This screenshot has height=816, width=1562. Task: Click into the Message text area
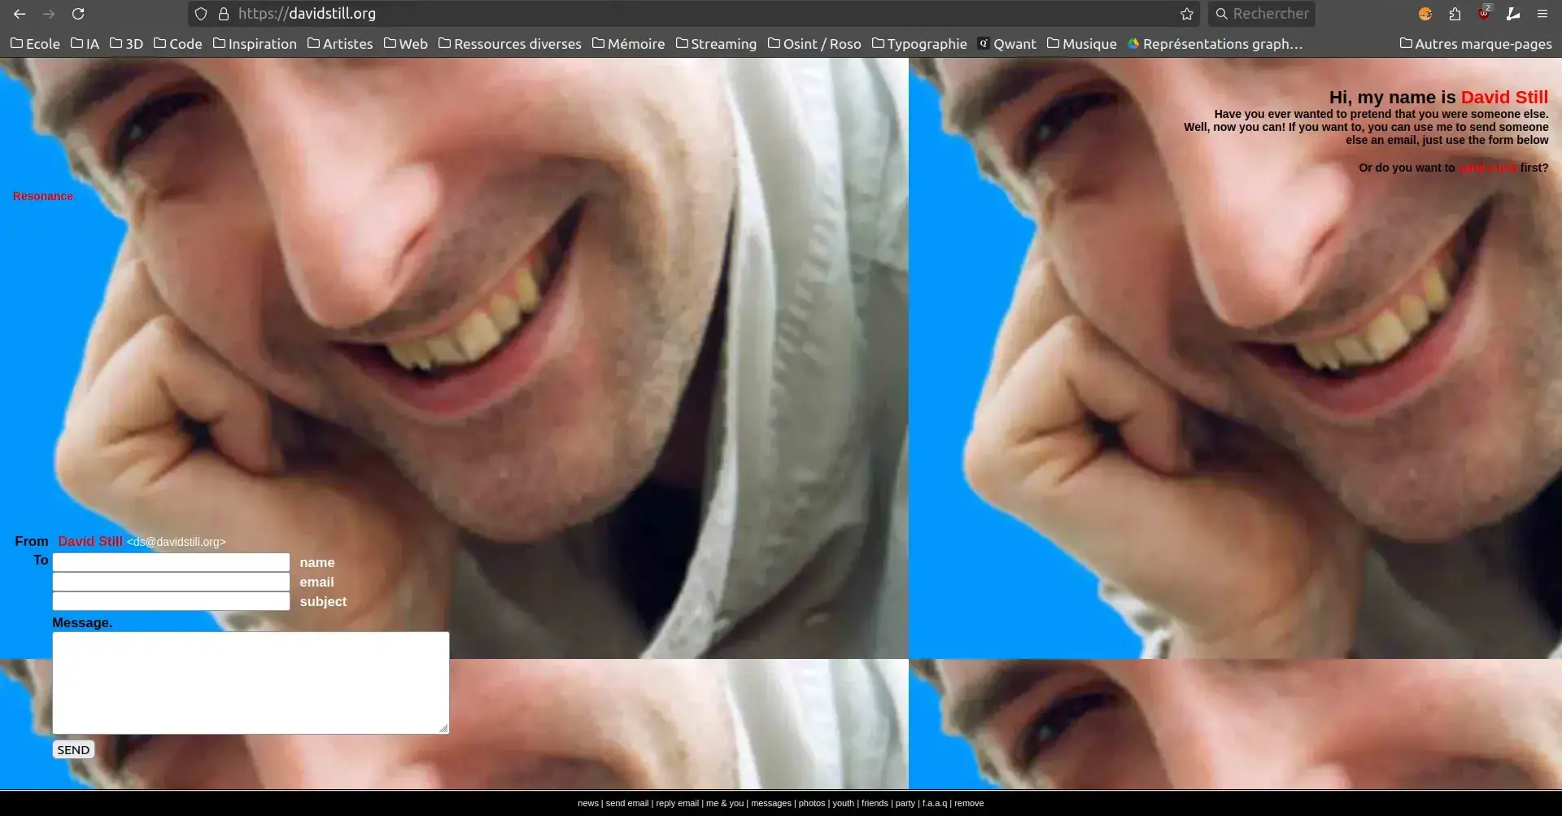pos(251,683)
